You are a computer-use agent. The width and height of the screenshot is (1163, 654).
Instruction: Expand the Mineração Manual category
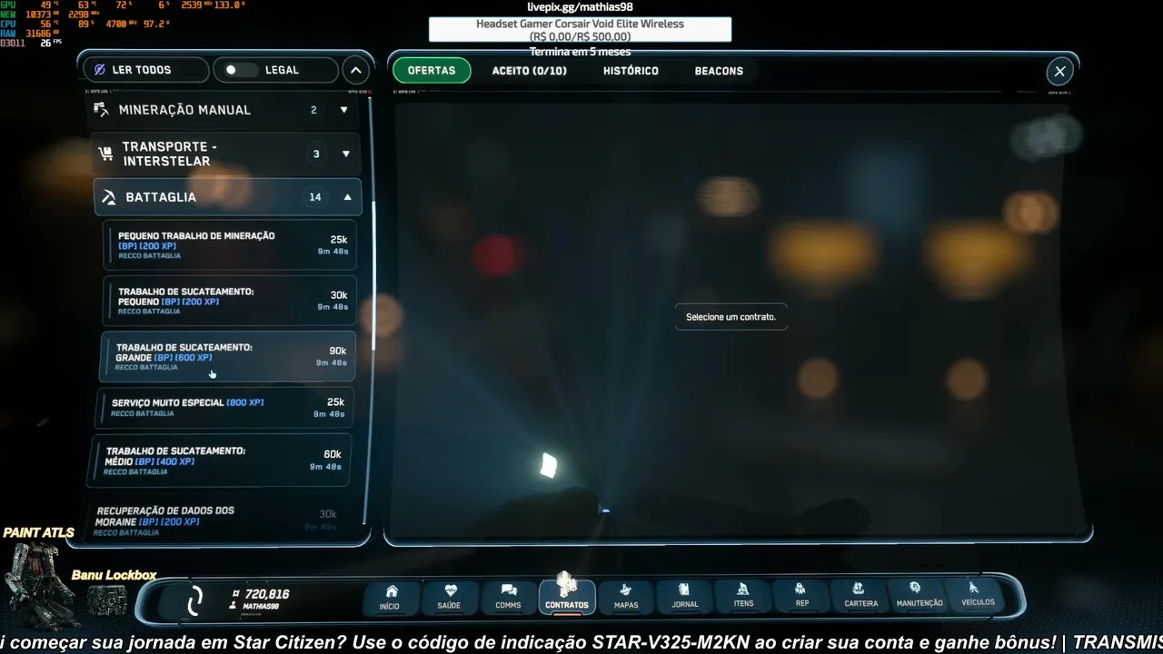pos(343,110)
